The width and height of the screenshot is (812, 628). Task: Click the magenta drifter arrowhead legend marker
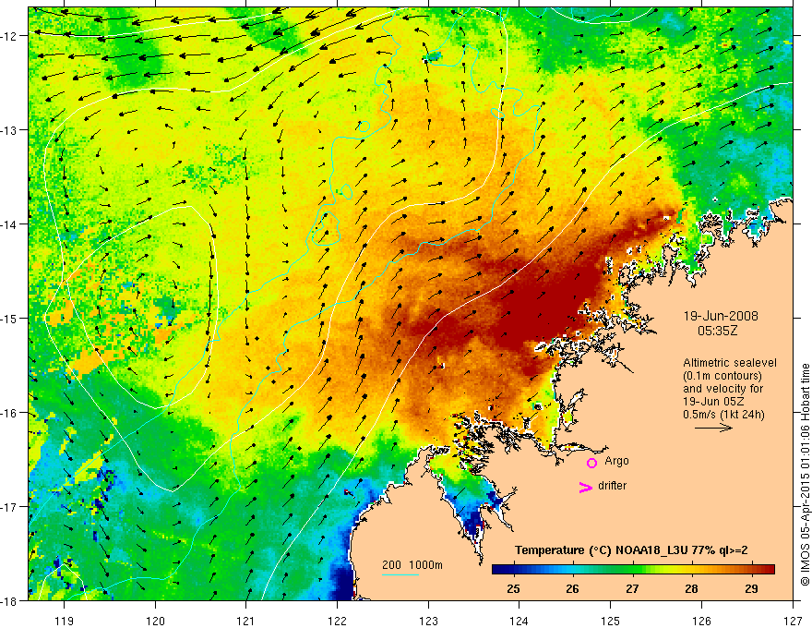point(586,488)
